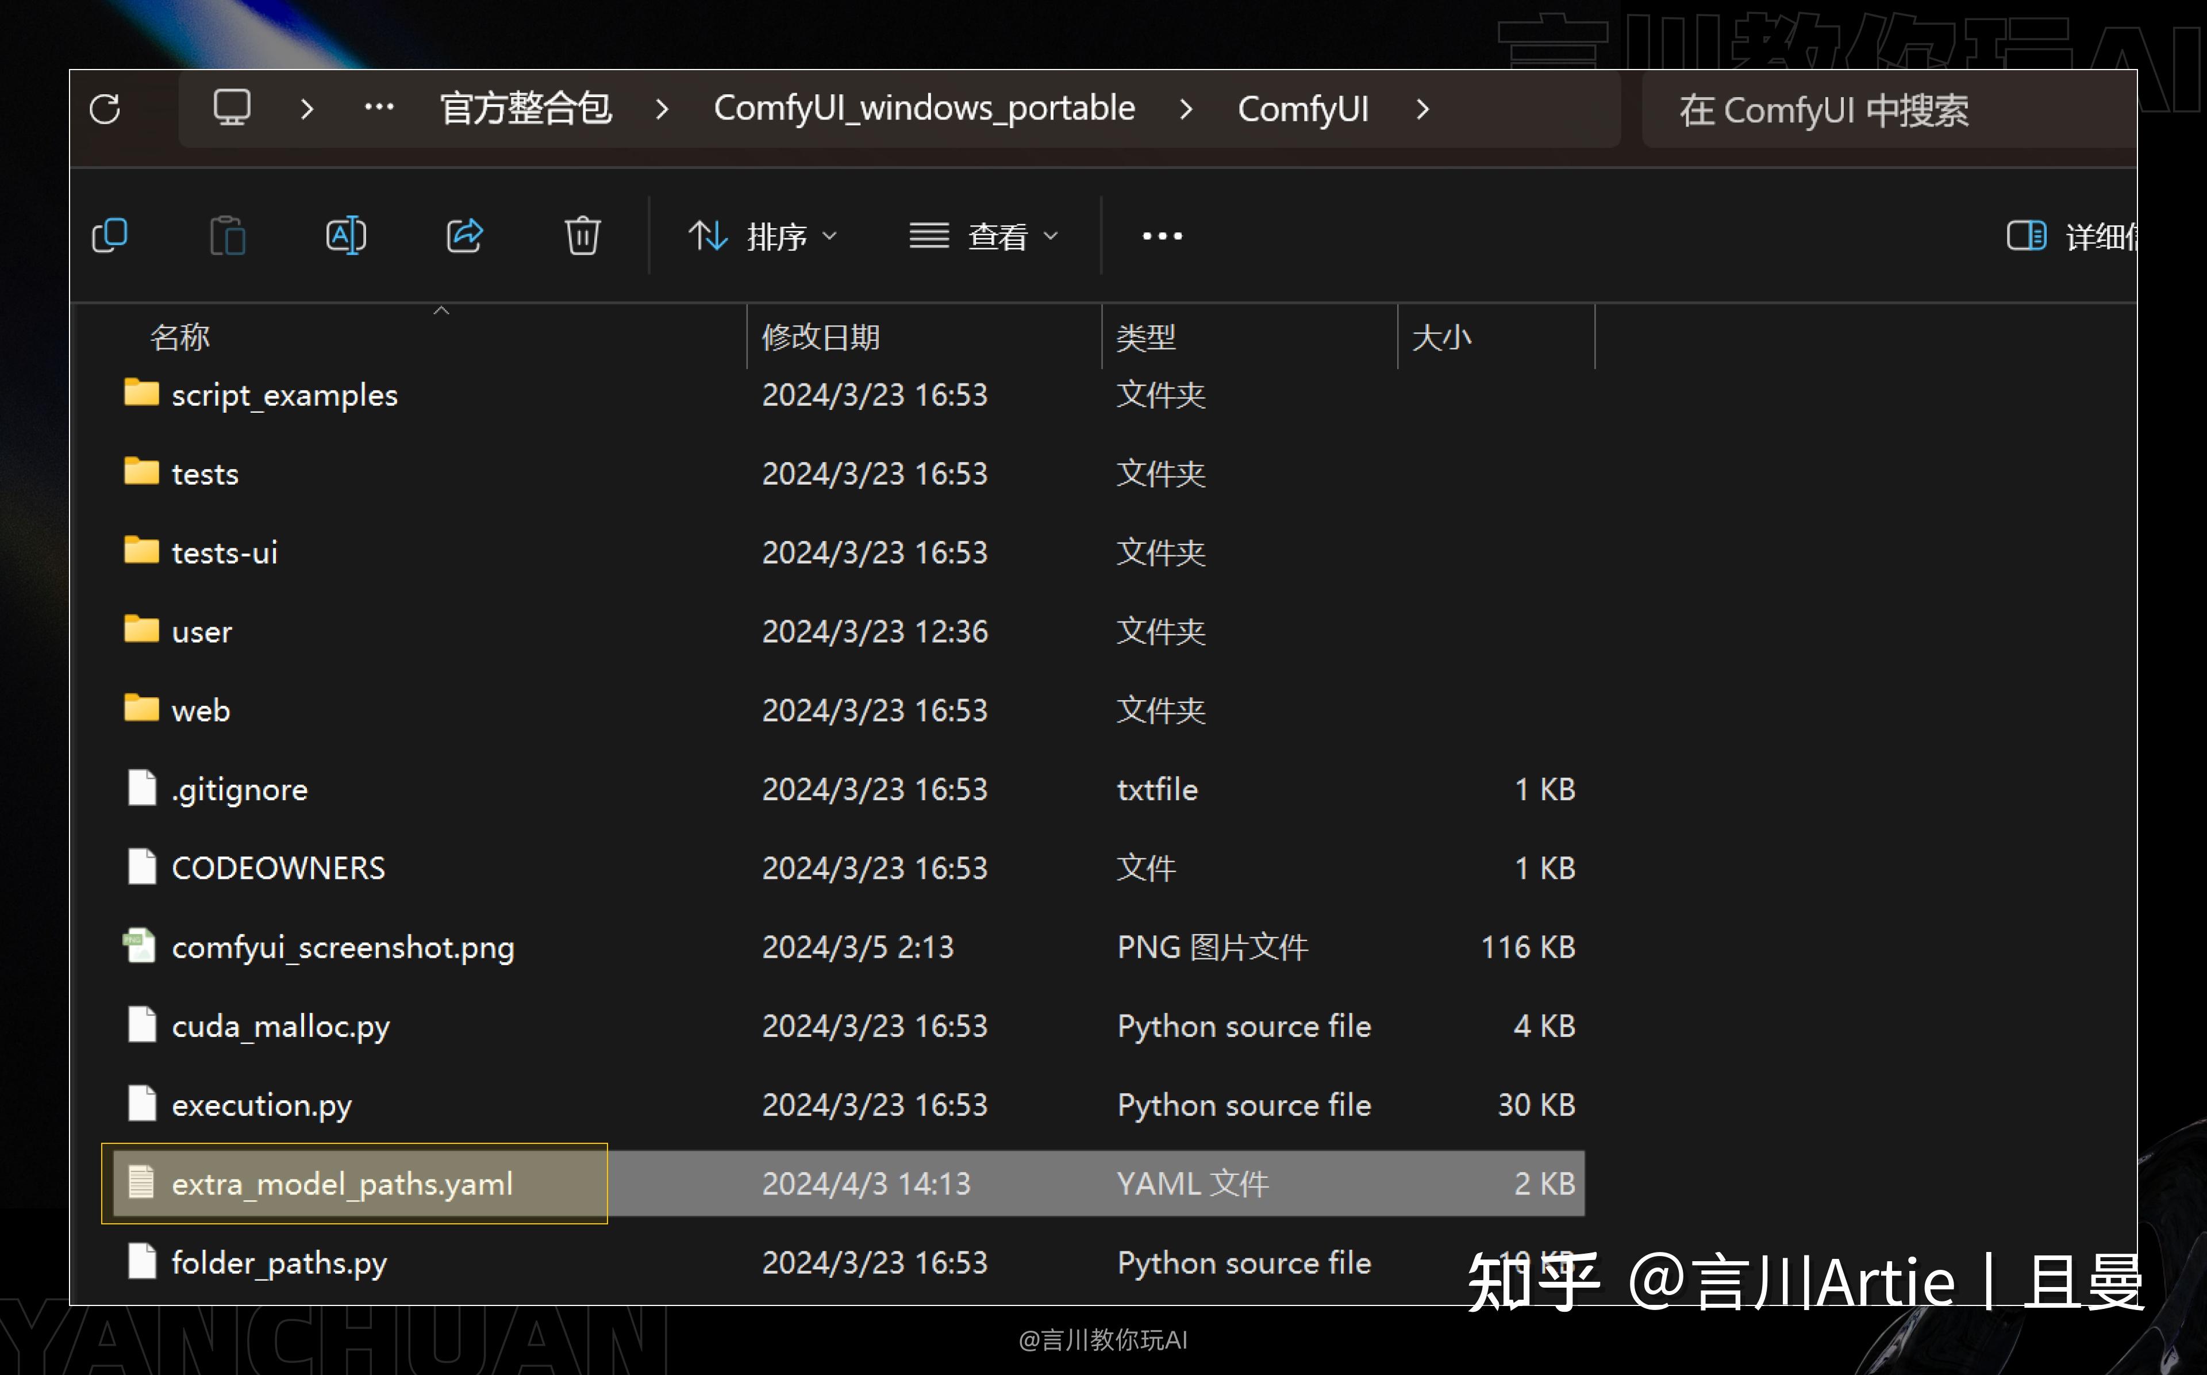Click the Copy icon in the toolbar

pos(110,236)
